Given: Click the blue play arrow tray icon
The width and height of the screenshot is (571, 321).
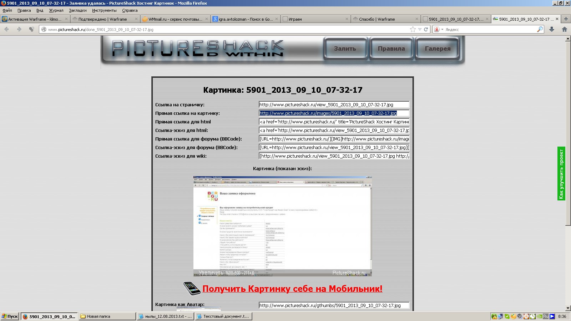Looking at the screenshot, I should click(x=552, y=316).
